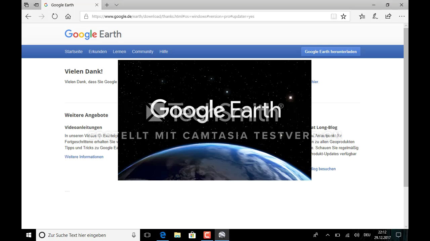
Task: Click the Google Earth logo
Action: [93, 34]
